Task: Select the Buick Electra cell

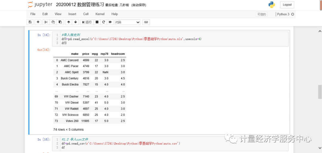Action: pyautogui.click(x=70, y=85)
